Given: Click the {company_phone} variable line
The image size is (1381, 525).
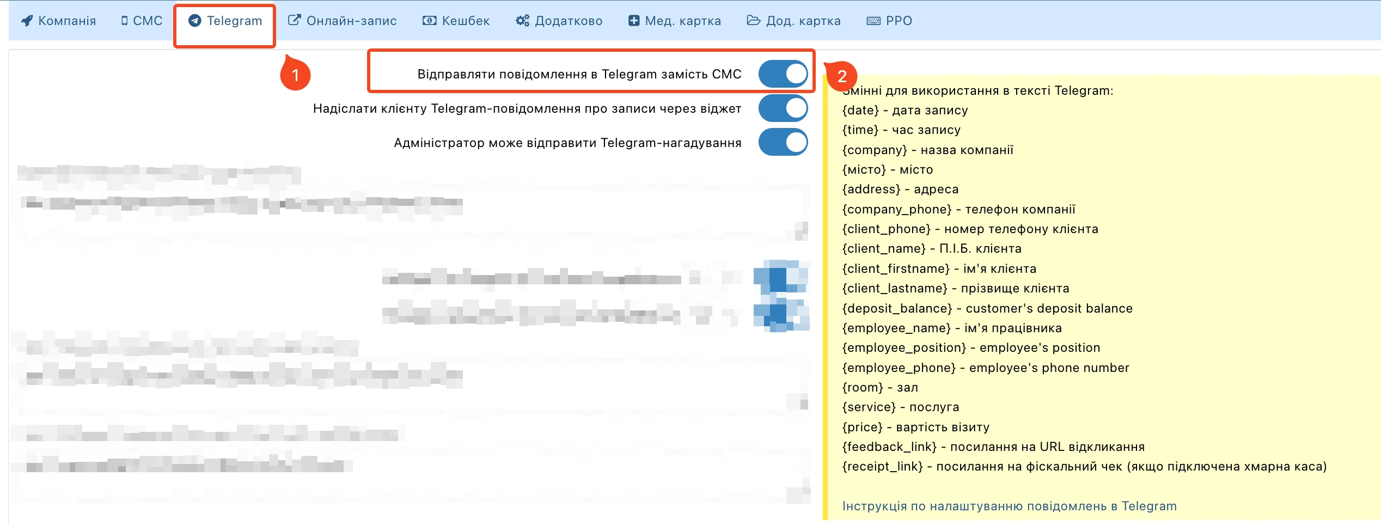Looking at the screenshot, I should 959,209.
